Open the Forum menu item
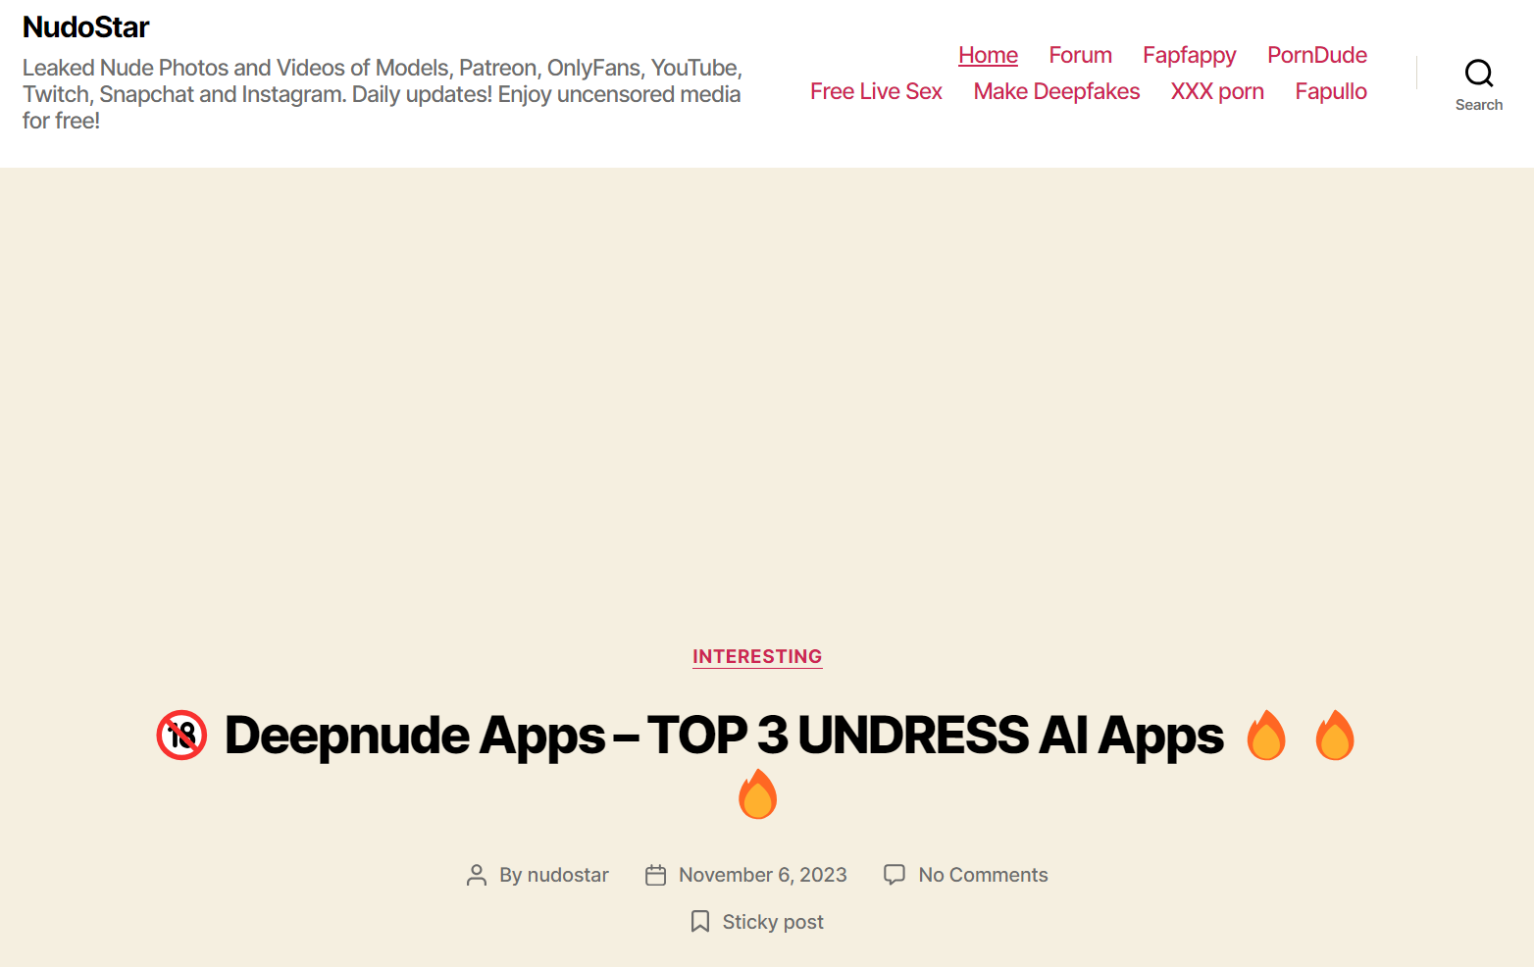 point(1080,55)
